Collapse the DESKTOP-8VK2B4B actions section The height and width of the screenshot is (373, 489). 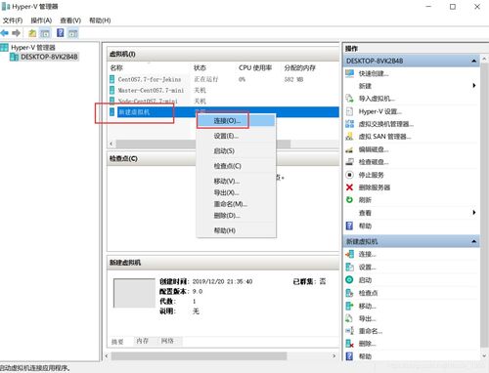click(473, 62)
